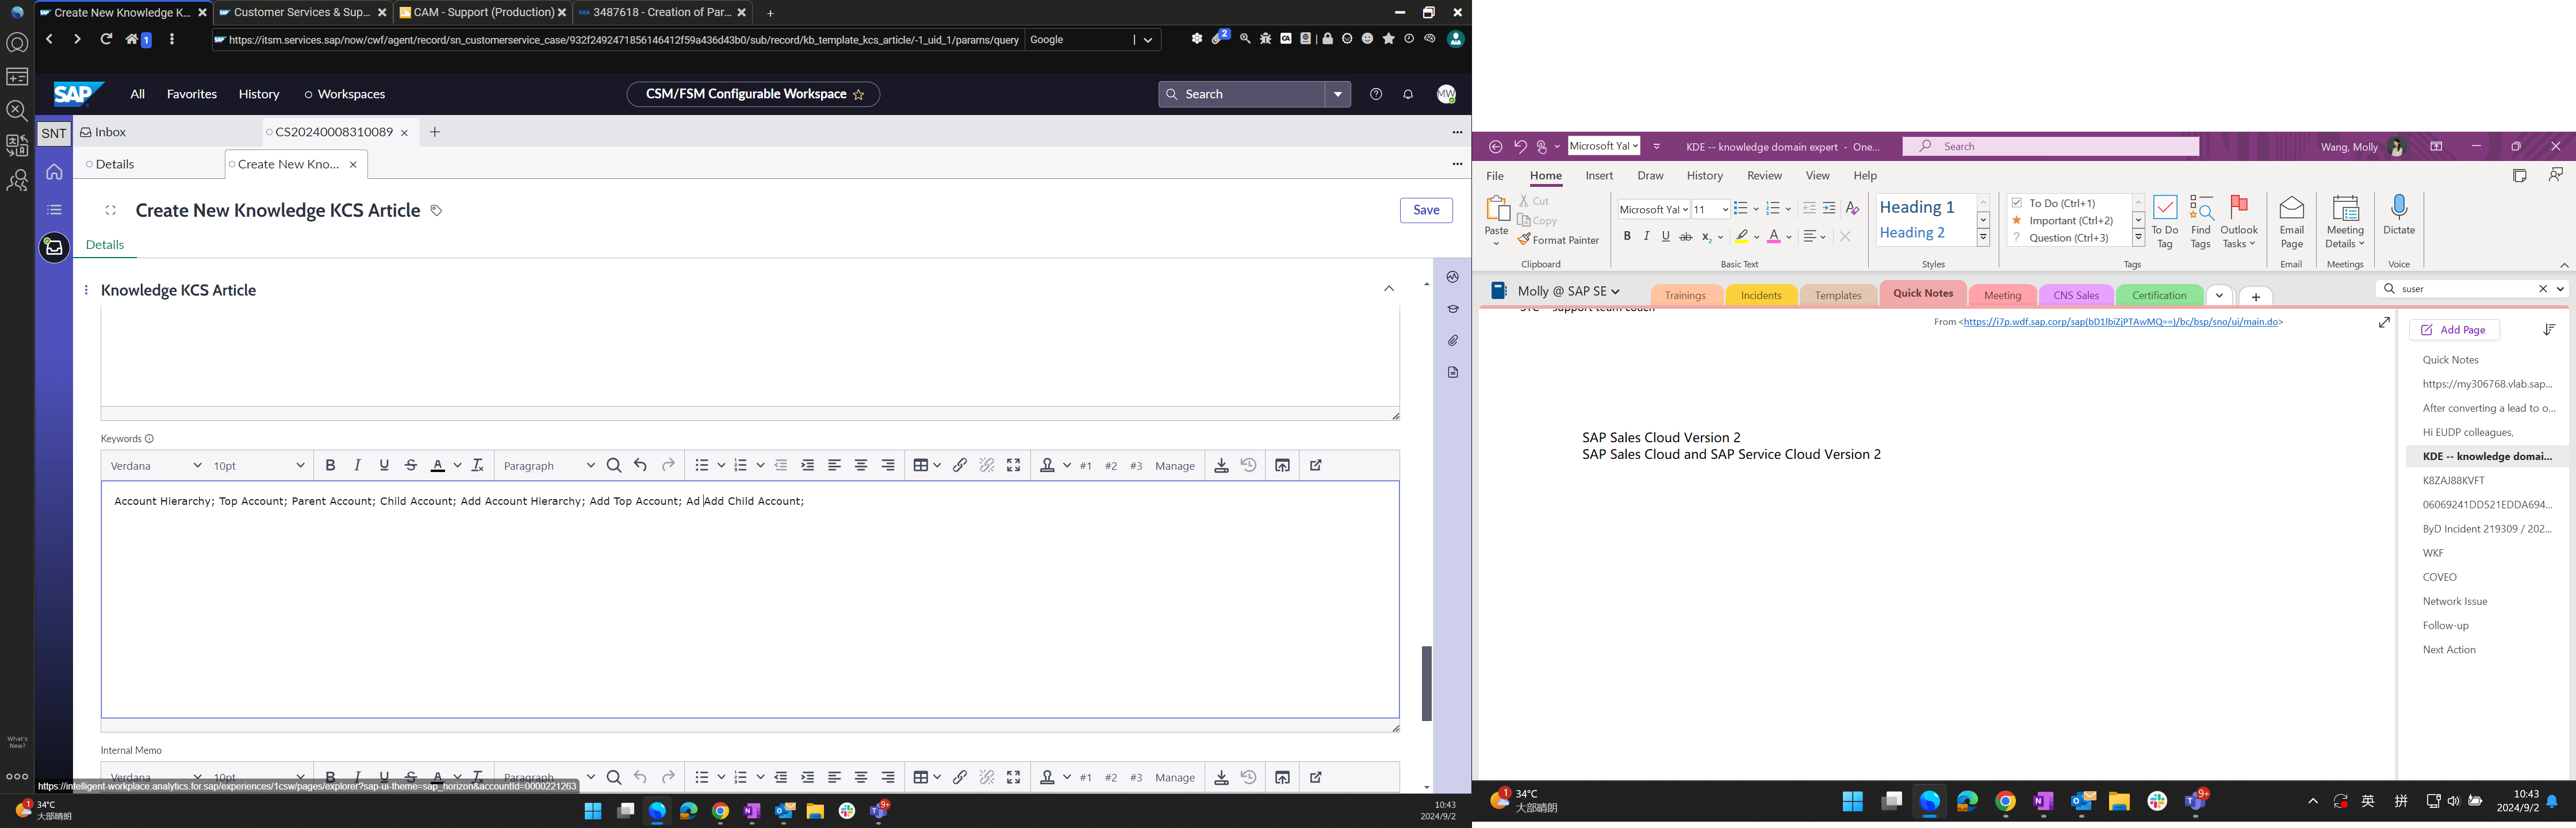Open the Favorites menu in SAP header
Screen dimensions: 2576x828
[x=192, y=94]
